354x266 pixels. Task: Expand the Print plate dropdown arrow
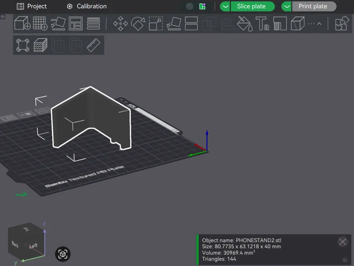click(x=286, y=6)
